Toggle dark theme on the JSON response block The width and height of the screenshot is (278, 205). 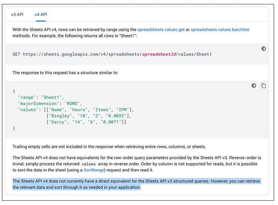(x=254, y=86)
